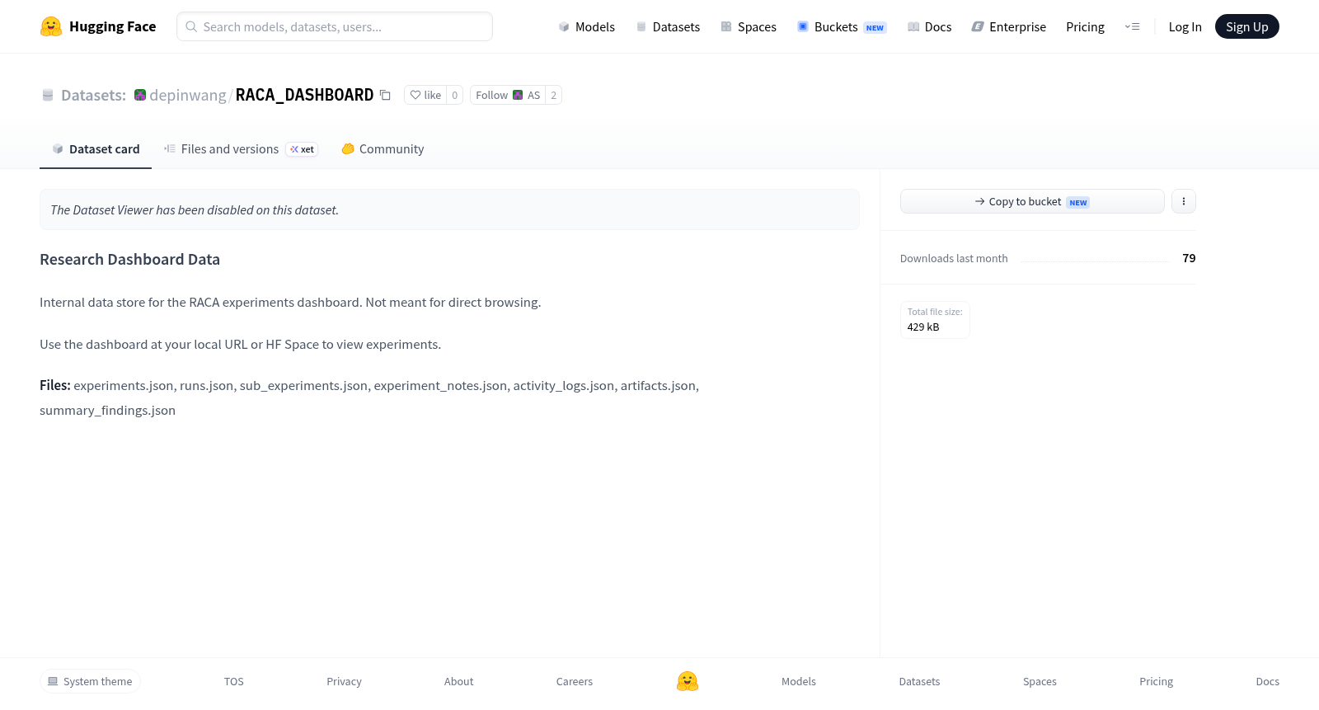Screen dimensions: 1319x710
Task: Switch to Files and versions tab
Action: (230, 149)
